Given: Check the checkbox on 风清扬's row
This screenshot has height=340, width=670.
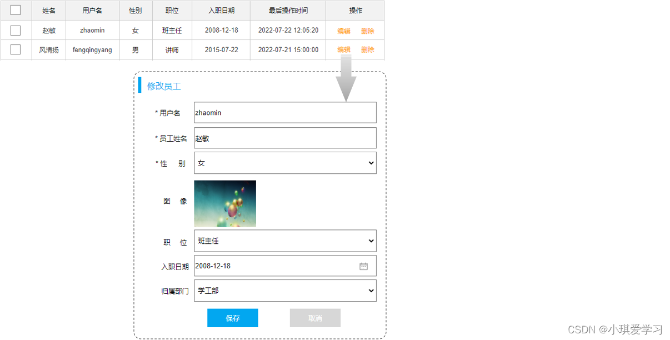Looking at the screenshot, I should pyautogui.click(x=15, y=49).
